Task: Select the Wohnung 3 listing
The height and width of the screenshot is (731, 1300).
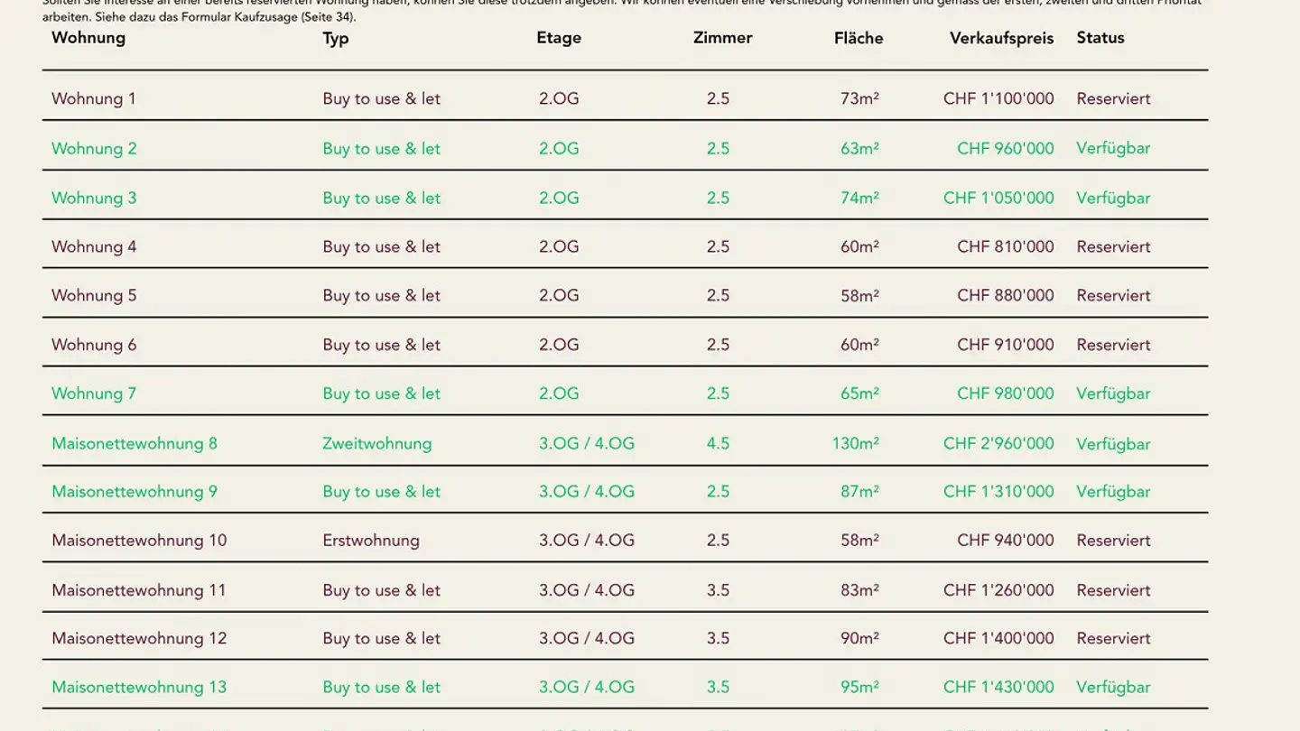Action: pyautogui.click(x=94, y=199)
